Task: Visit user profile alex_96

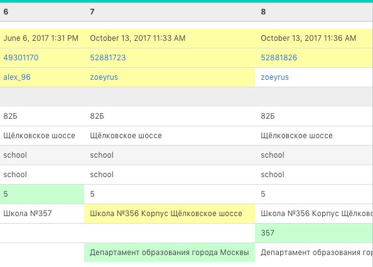Action: (x=17, y=77)
